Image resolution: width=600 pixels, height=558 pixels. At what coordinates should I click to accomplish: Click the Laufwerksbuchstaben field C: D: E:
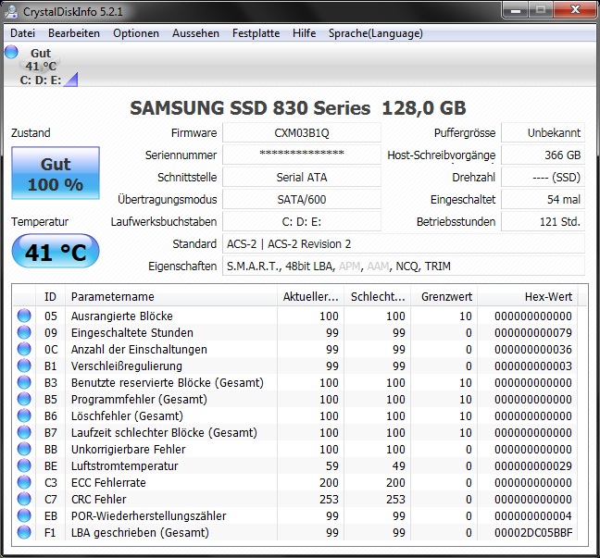[x=302, y=221]
